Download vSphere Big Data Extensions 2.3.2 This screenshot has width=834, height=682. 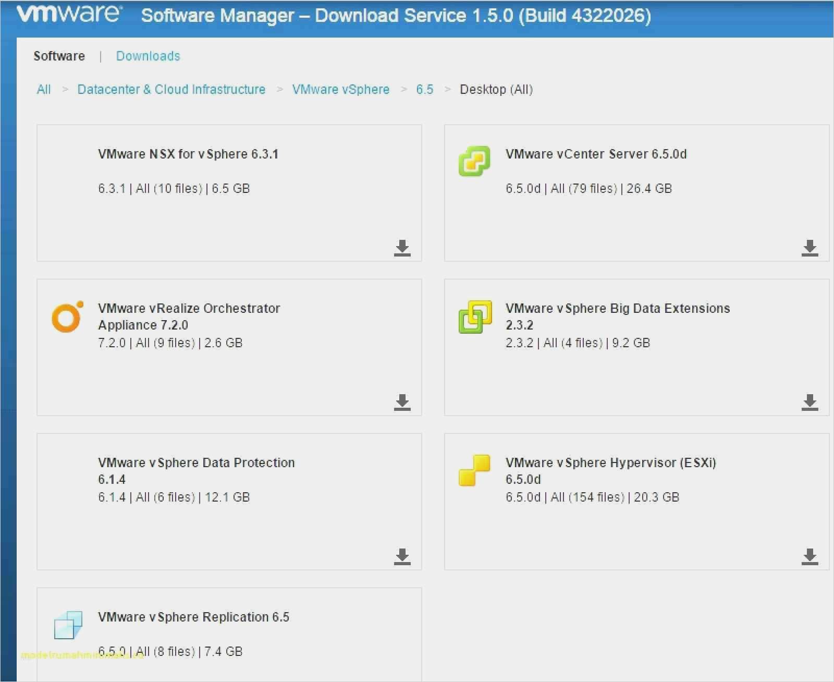[x=810, y=403]
